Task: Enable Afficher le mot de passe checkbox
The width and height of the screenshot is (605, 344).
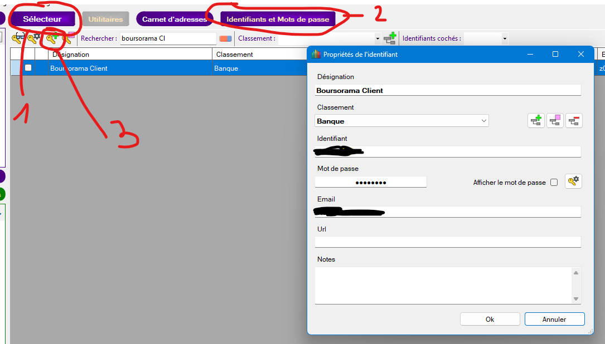Action: [x=554, y=183]
